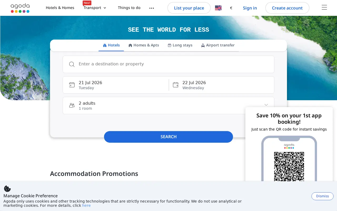Click the Agoda logo
The height and width of the screenshot is (211, 337).
tap(20, 8)
